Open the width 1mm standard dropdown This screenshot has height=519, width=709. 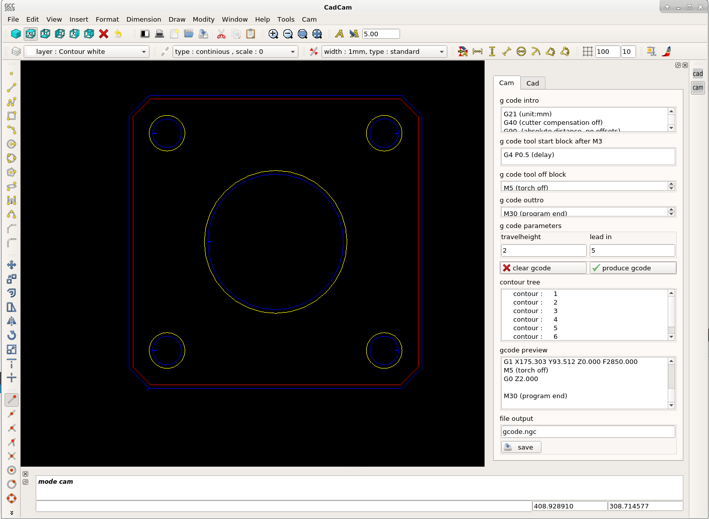(384, 52)
